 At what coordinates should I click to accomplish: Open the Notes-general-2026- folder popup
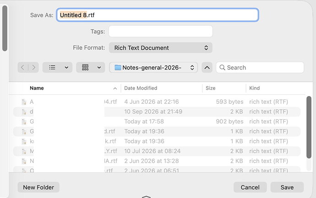point(153,67)
